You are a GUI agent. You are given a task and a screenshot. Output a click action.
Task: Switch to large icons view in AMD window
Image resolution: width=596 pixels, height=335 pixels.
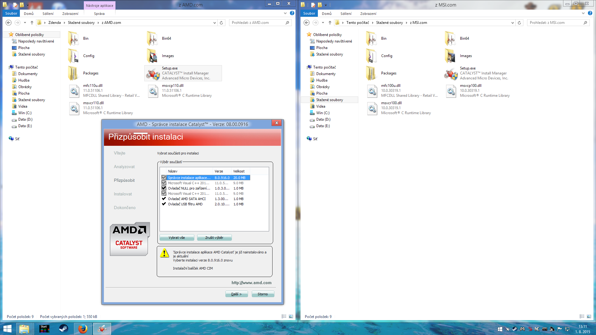click(291, 316)
